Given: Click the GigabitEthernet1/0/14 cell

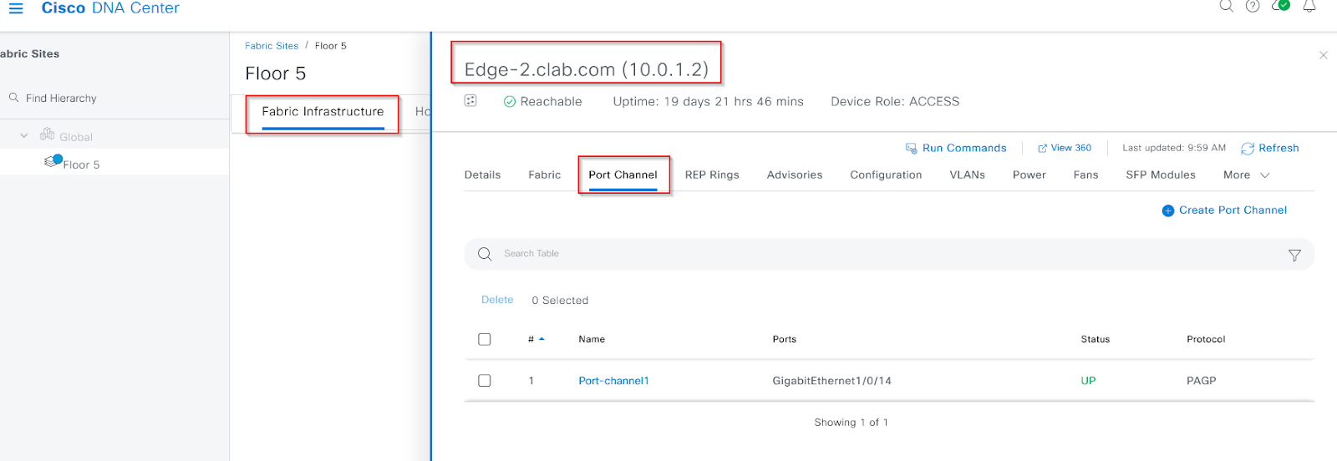Looking at the screenshot, I should click(x=831, y=381).
